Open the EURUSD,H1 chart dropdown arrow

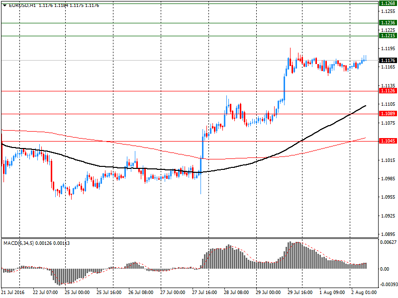(x=4, y=5)
